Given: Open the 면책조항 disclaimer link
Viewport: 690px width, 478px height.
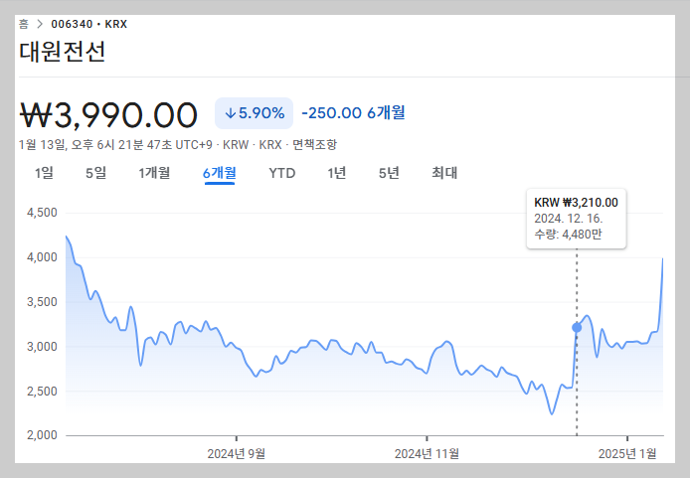Looking at the screenshot, I should 314,145.
